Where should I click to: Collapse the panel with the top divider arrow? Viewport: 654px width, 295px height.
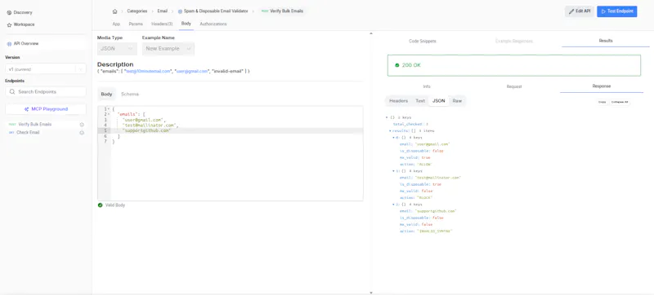371,33
